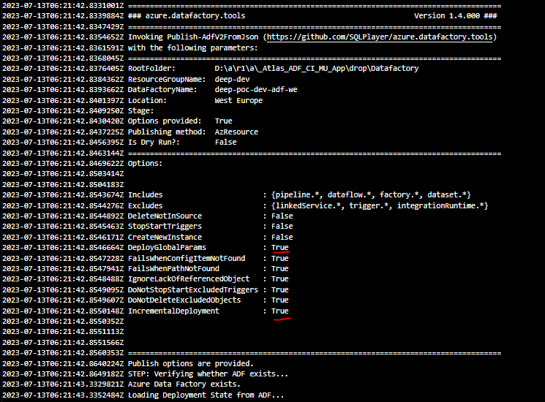This screenshot has width=545, height=402.
Task: Click 'Publishing method:' label
Action: [167, 132]
